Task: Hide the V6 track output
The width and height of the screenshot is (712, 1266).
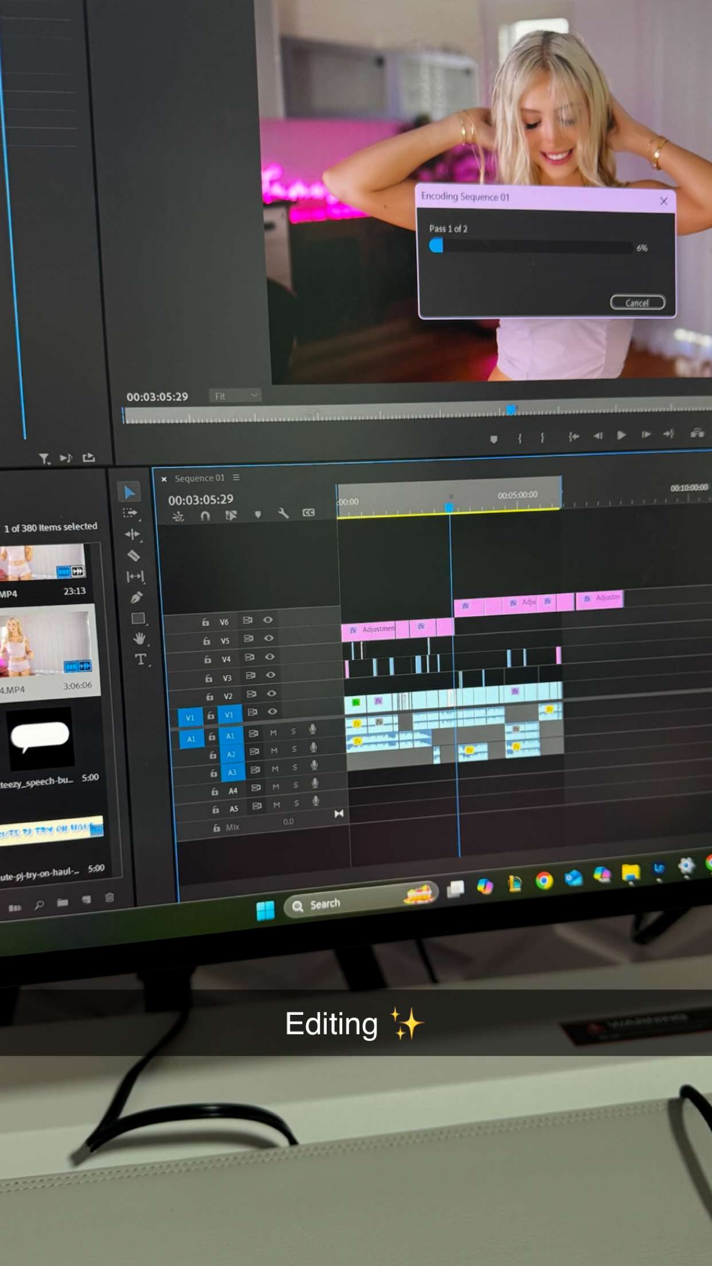Action: [268, 620]
